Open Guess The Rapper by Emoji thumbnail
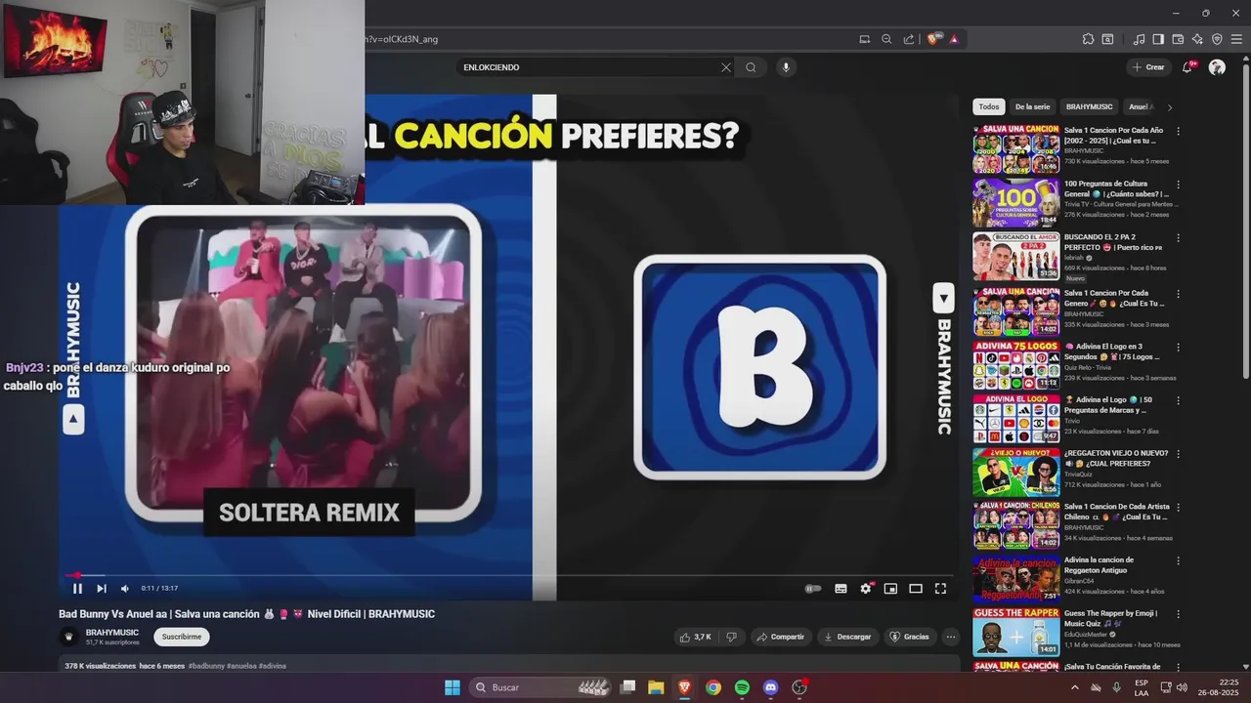Screen dimensions: 1251x703 coord(1016,632)
